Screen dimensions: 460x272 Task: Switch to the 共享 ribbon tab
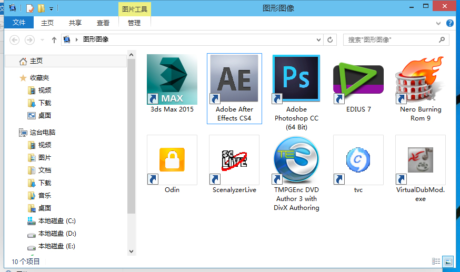pos(75,23)
